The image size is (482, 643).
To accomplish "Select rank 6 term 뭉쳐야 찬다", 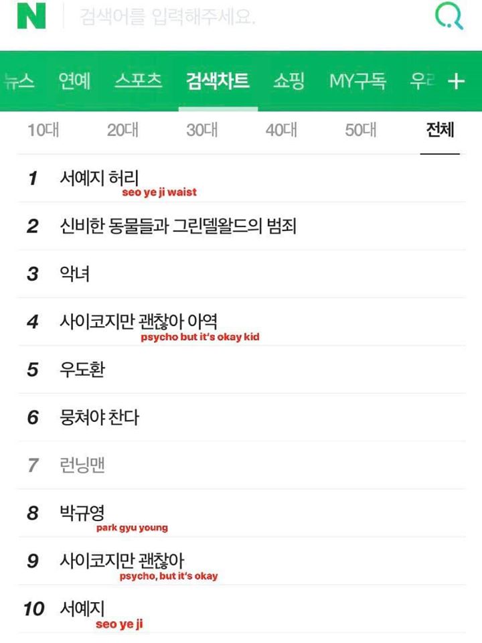I will 99,418.
